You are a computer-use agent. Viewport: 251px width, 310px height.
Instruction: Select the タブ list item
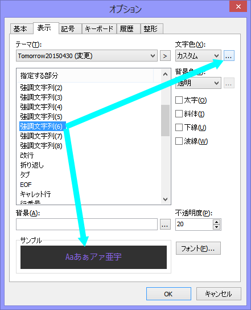(25, 175)
